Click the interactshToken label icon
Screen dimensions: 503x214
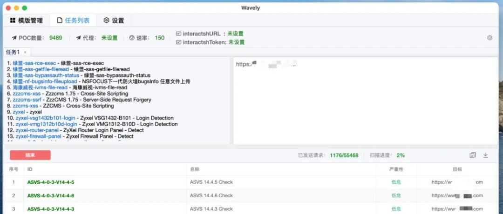tap(178, 42)
